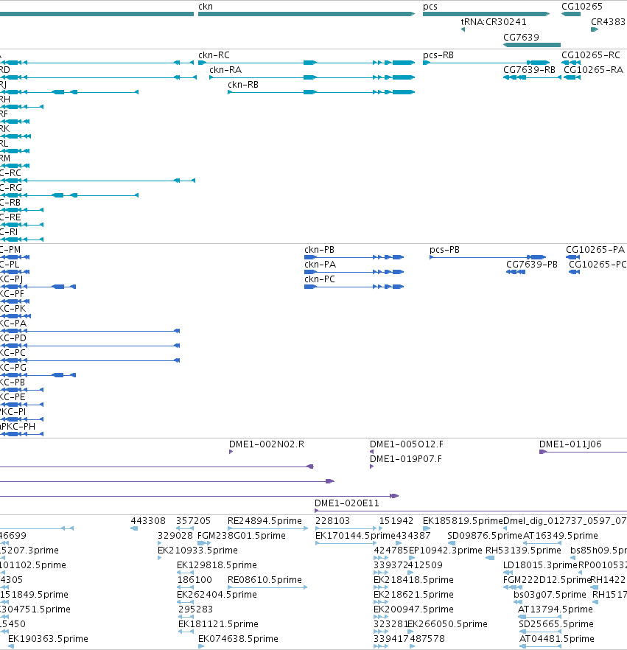This screenshot has height=650, width=627.
Task: Select the 443308 feature label
Action: click(148, 521)
